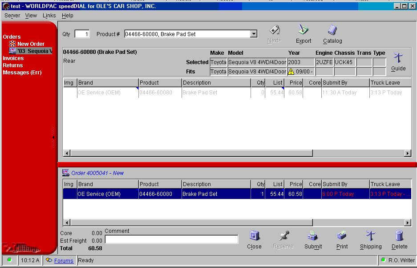This screenshot has width=417, height=268.
Task: Open the Catalog book icon
Action: [332, 30]
